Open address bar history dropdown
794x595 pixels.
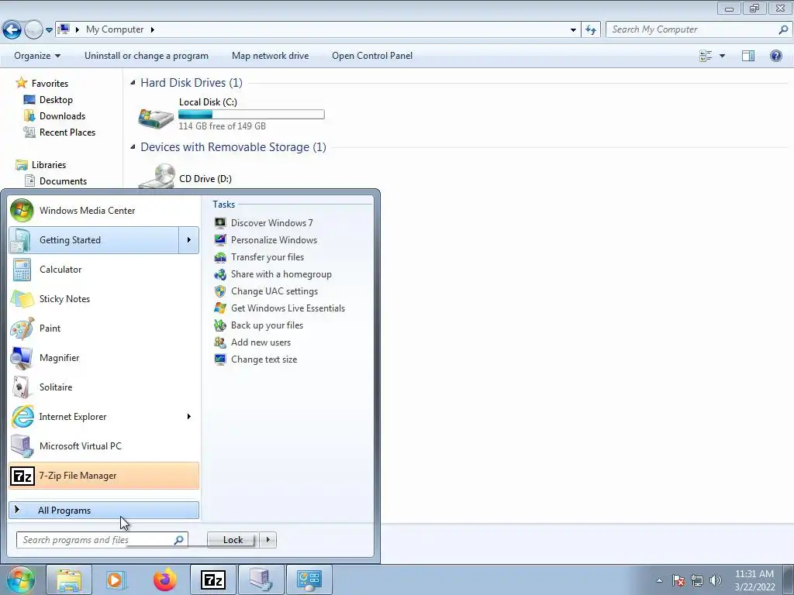573,30
